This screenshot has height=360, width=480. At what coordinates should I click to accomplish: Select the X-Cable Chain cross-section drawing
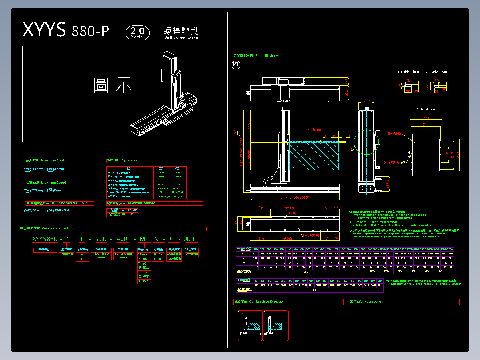(x=409, y=86)
